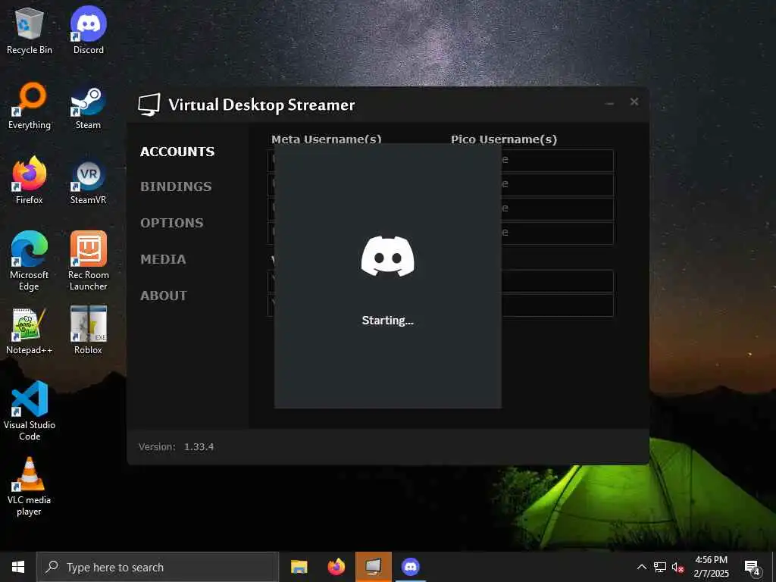The height and width of the screenshot is (582, 776).
Task: Select the Virtual Desktop Streamer taskbar button
Action: point(373,567)
